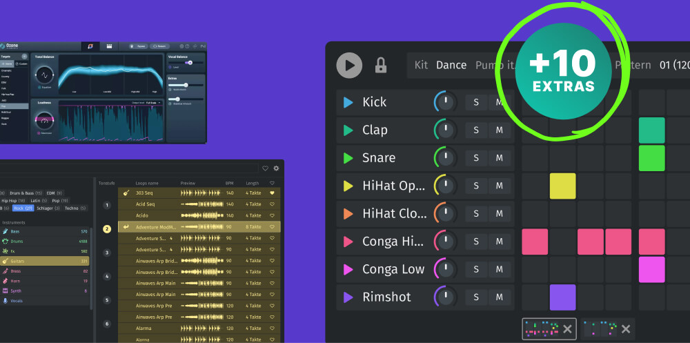Mute the Conga Low track
The image size is (690, 343).
pyautogui.click(x=500, y=269)
